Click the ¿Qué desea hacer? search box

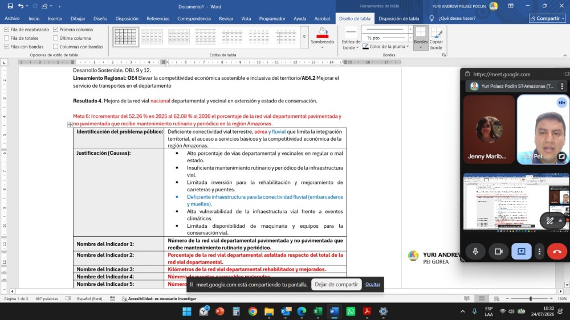(x=457, y=18)
